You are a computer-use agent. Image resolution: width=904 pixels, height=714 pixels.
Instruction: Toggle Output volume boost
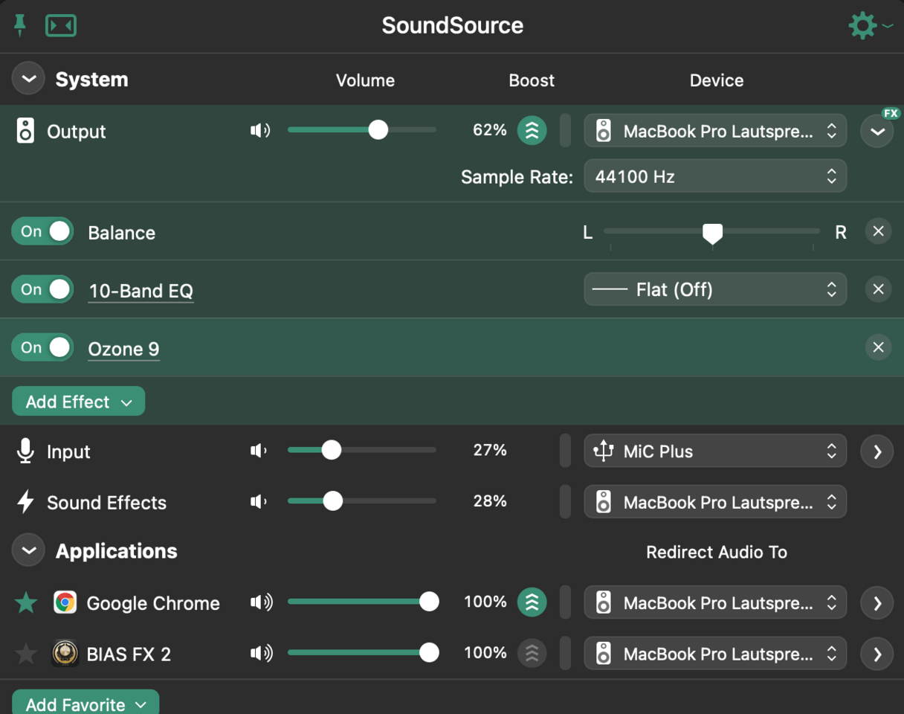pos(532,130)
